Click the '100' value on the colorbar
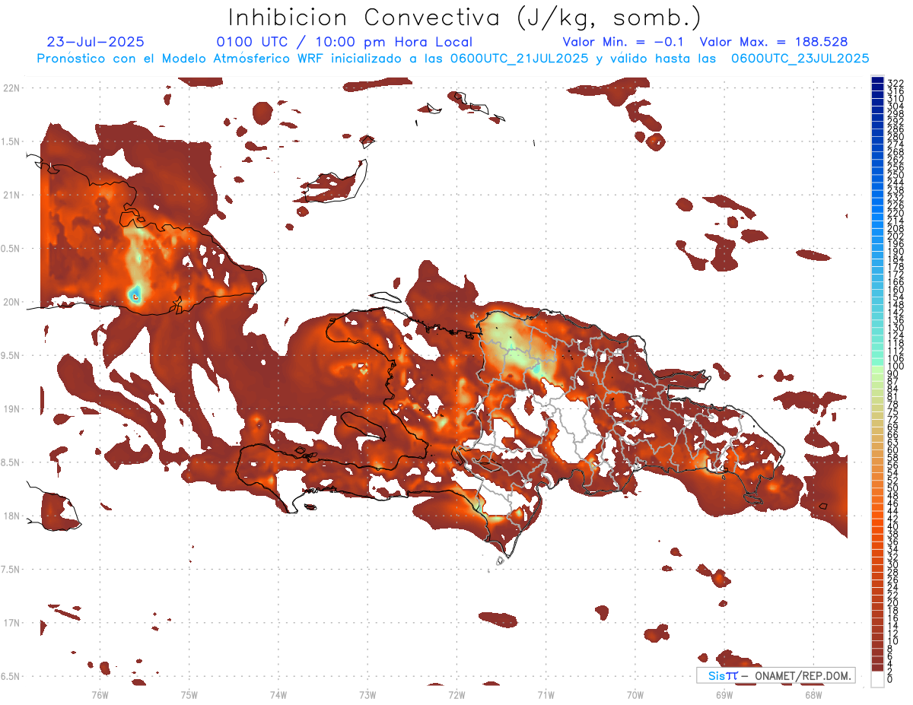The height and width of the screenshot is (705, 913). point(896,367)
